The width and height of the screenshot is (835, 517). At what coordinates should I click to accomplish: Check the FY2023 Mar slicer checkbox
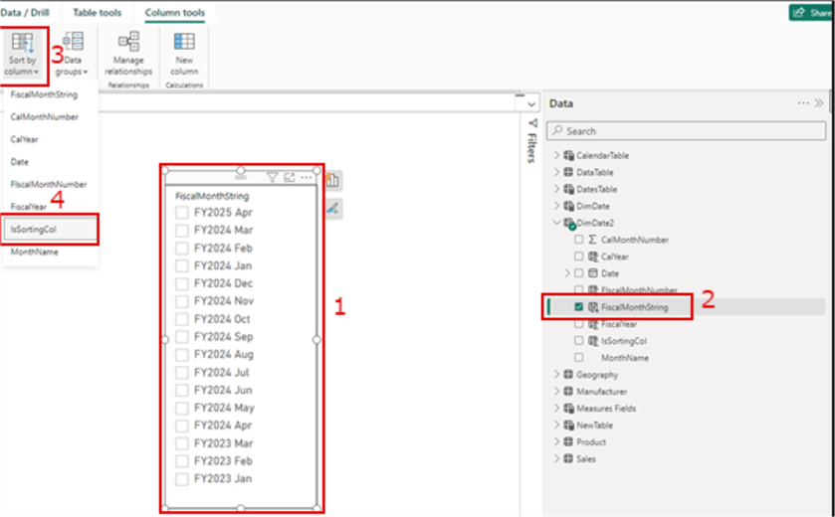point(181,443)
